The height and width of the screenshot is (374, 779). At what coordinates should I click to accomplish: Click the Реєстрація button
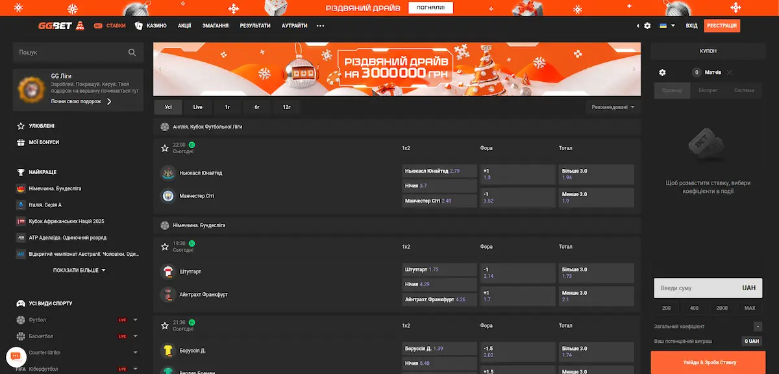pos(722,26)
